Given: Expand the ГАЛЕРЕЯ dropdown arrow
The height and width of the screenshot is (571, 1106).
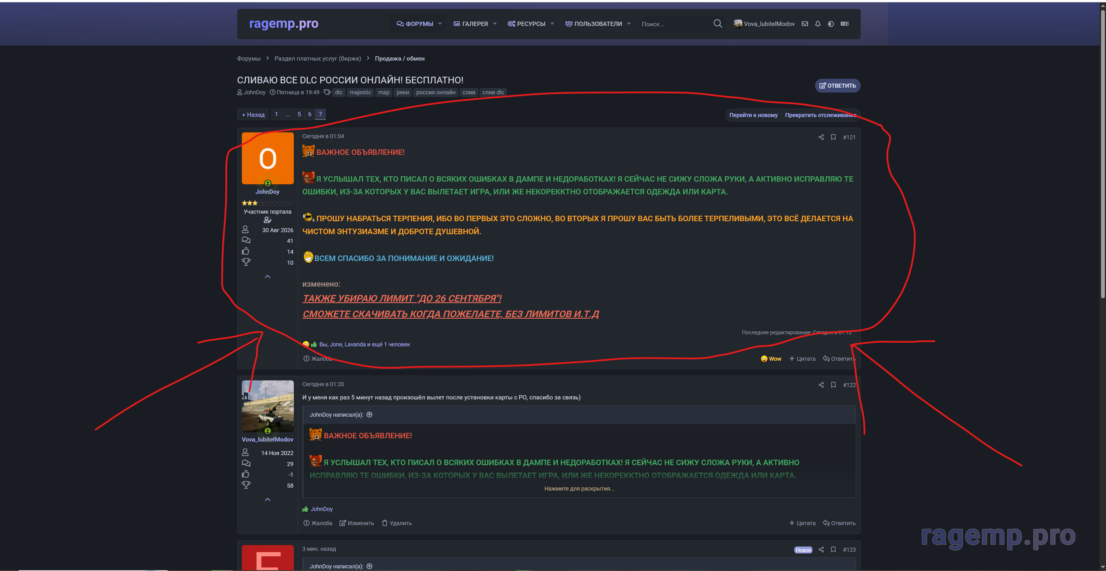Looking at the screenshot, I should (495, 24).
